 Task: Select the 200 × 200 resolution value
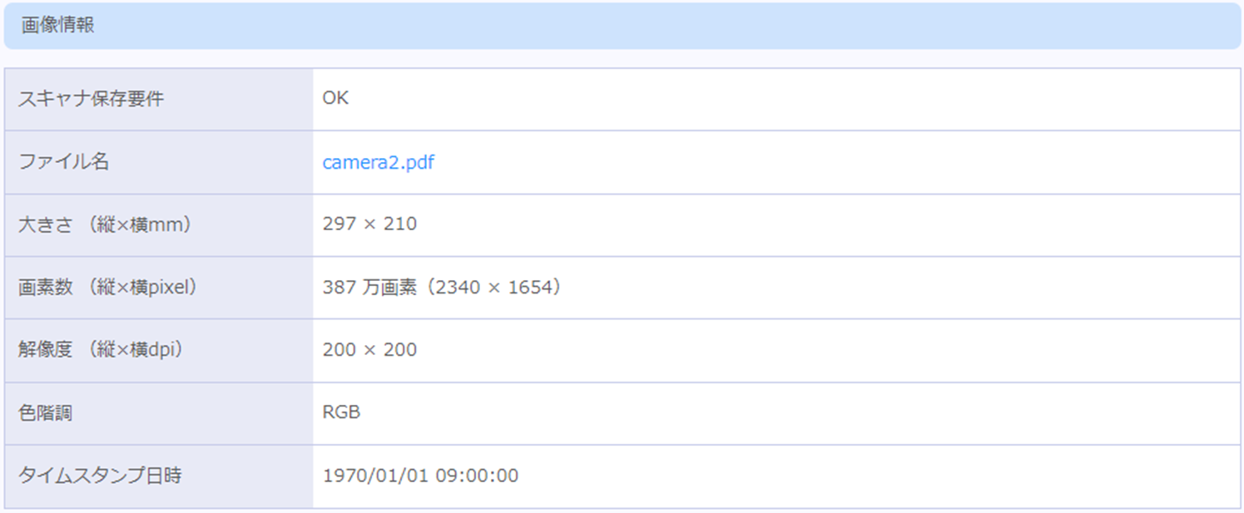click(x=369, y=350)
